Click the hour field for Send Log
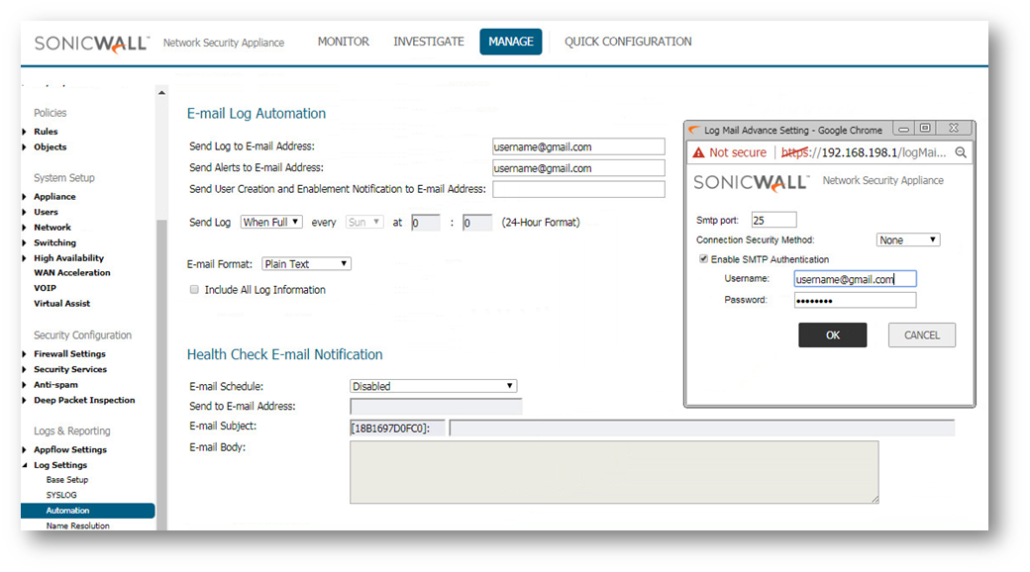This screenshot has width=1030, height=572. tap(425, 223)
